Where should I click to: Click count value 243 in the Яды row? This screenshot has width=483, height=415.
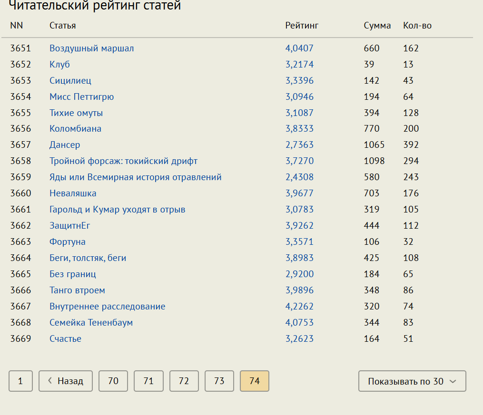click(x=411, y=177)
